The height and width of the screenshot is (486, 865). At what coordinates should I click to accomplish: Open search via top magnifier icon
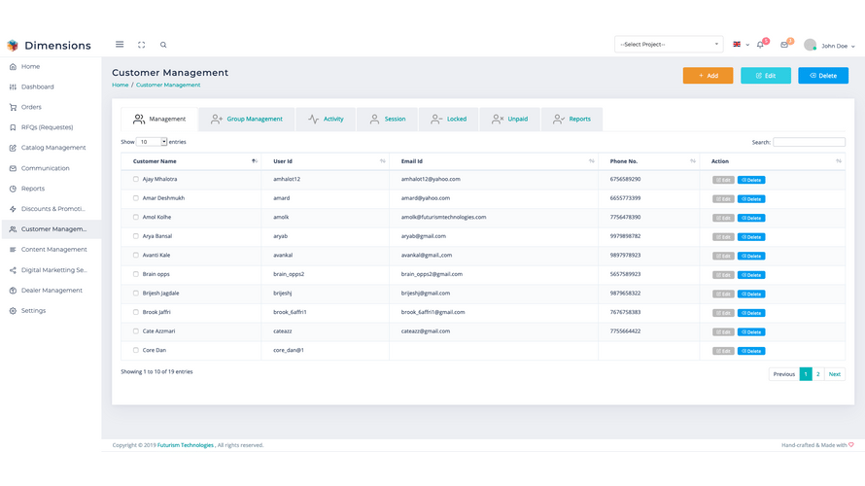click(163, 46)
